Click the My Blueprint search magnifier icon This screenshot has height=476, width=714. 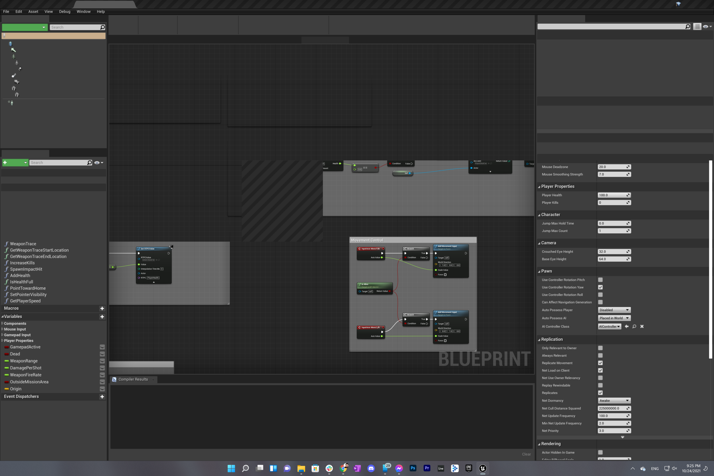tap(89, 163)
